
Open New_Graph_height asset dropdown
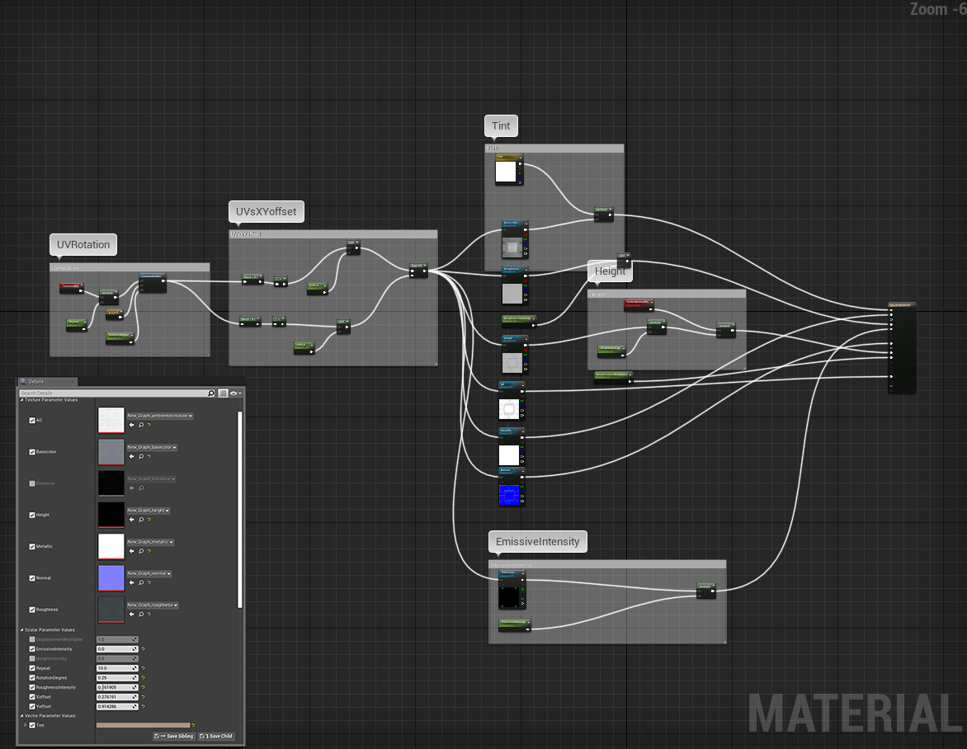pyautogui.click(x=148, y=510)
